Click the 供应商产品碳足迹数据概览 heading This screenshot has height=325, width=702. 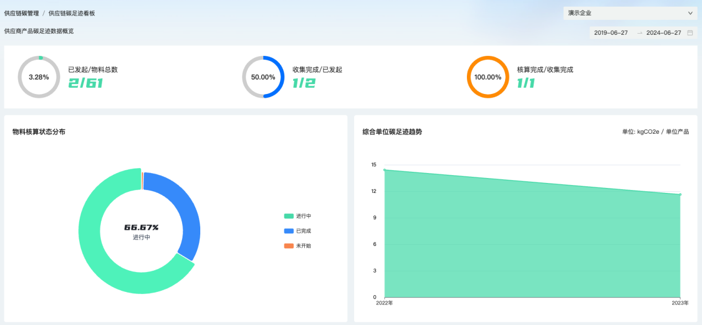tap(39, 32)
